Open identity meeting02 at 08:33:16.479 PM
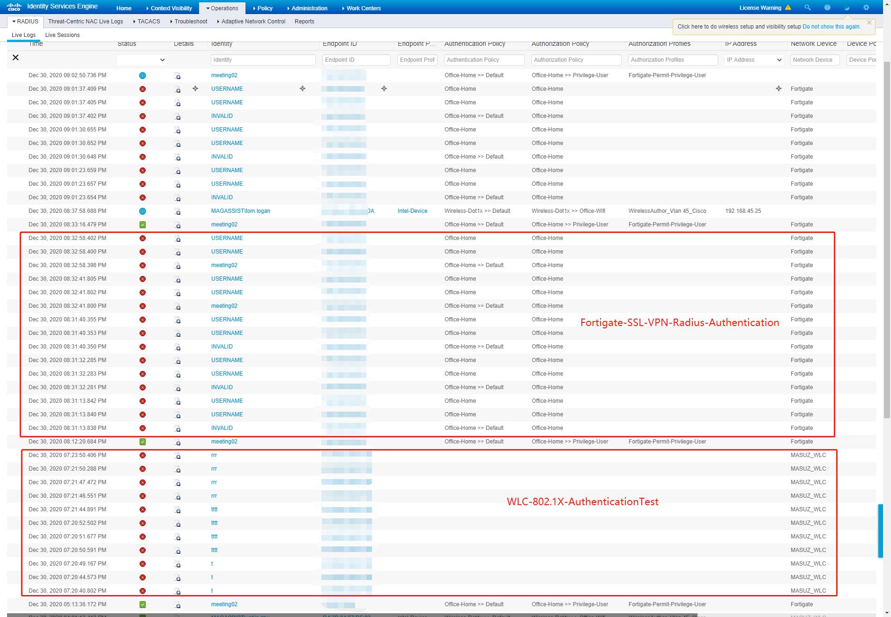Image resolution: width=891 pixels, height=617 pixels. point(224,225)
